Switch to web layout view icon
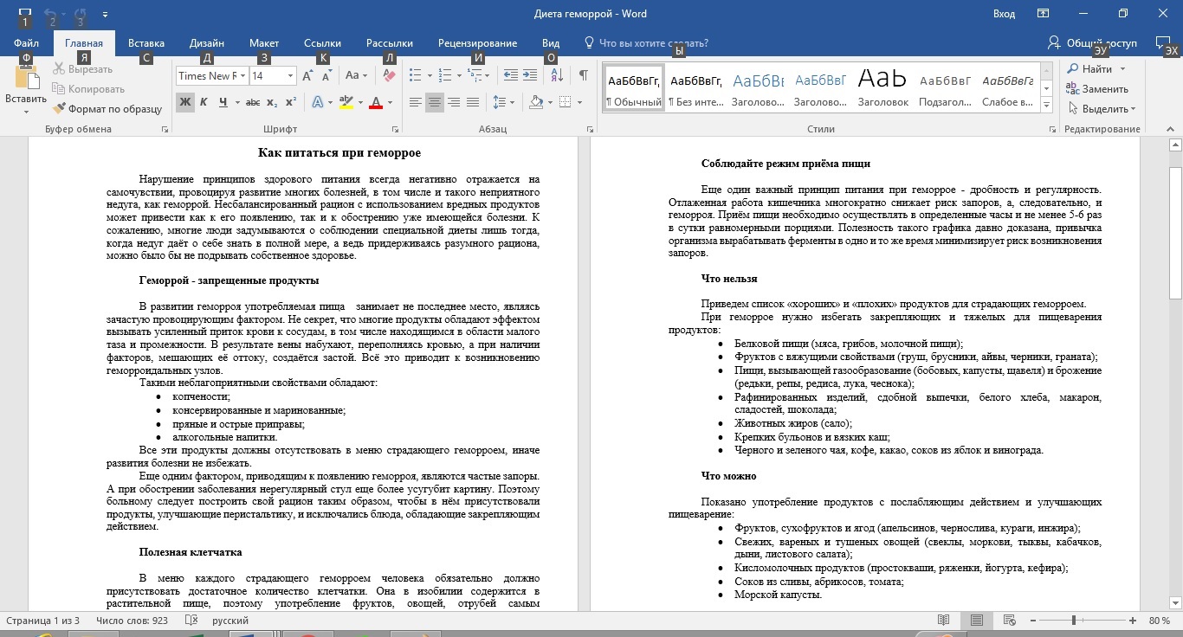The image size is (1183, 637). click(1010, 621)
